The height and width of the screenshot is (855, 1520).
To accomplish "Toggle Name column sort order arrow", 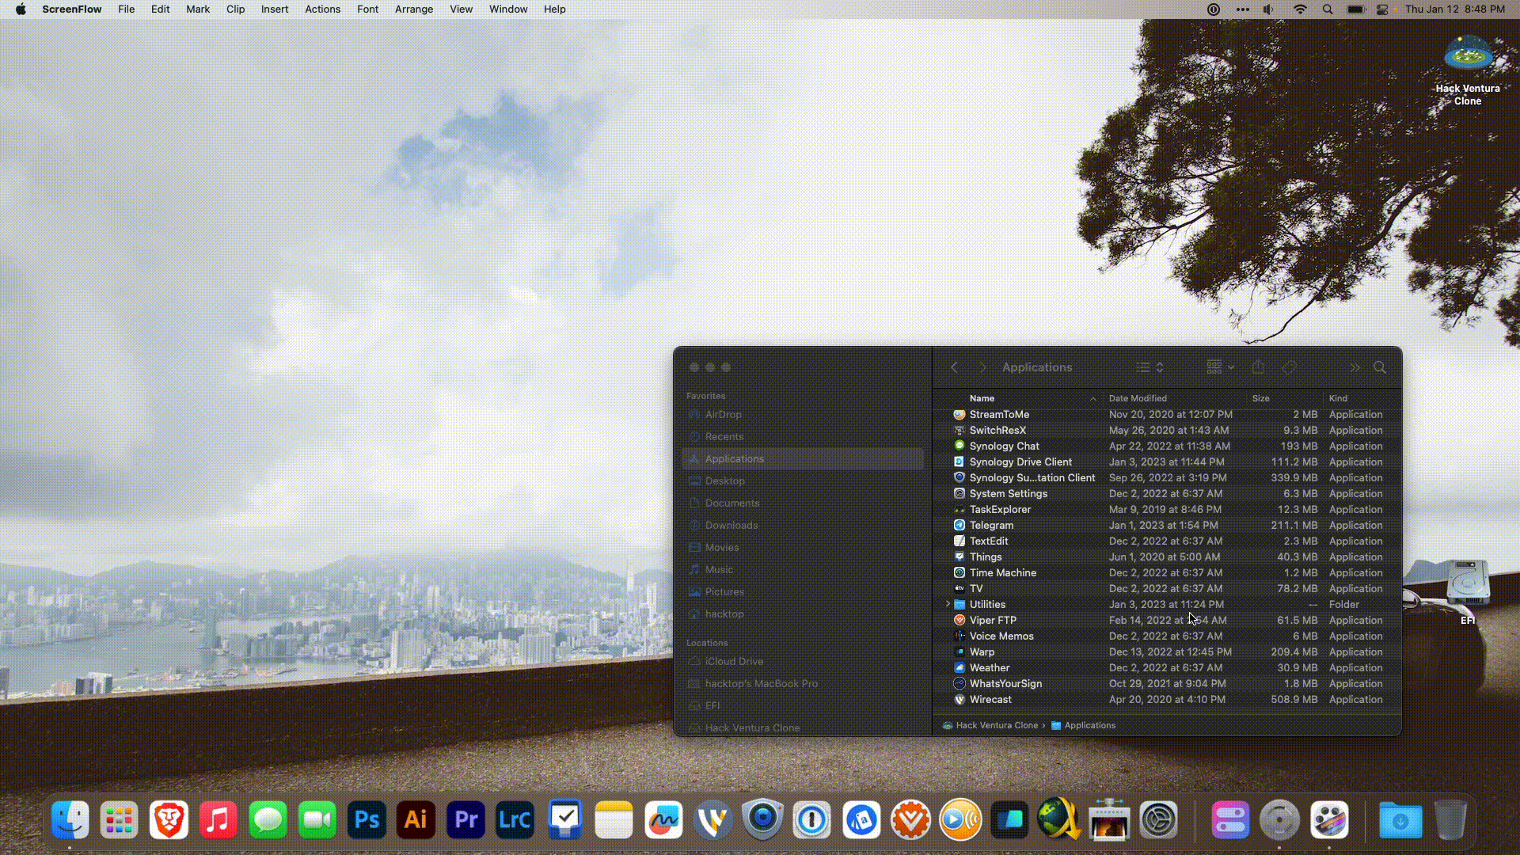I will coord(1093,398).
